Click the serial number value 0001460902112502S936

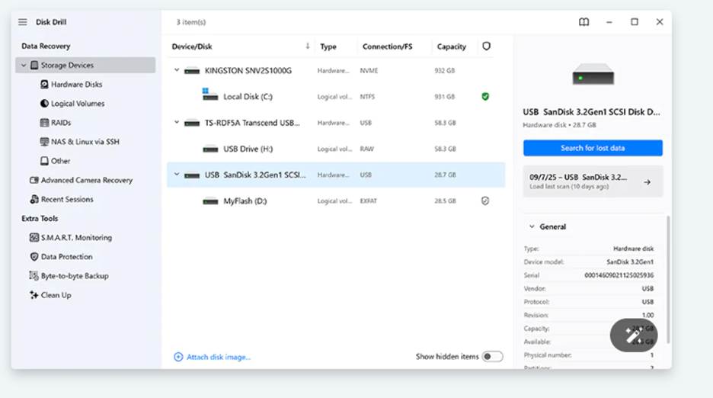[x=619, y=275]
